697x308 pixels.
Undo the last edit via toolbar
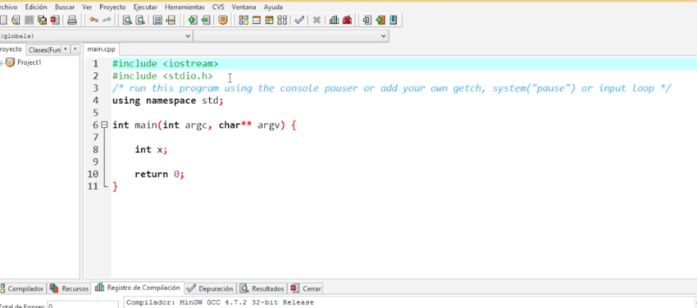coord(93,20)
